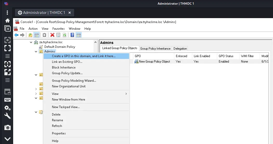Screen dimensions: 273x144
Task: Click the fit-window-to-resolution icon in the sidebar
Action: [8, 40]
